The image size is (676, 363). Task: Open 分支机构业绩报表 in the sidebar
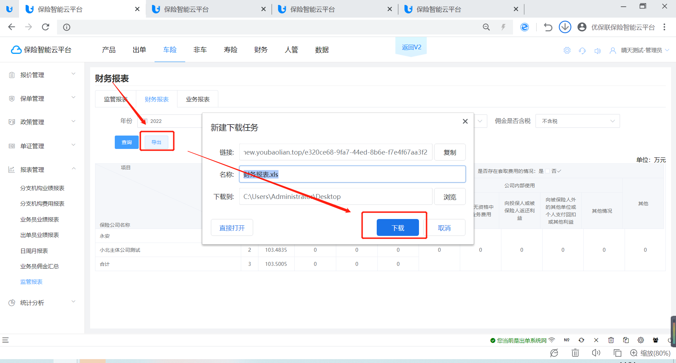tap(42, 188)
